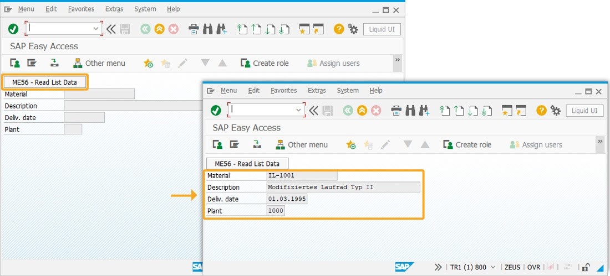Click Deliv. date field 01.03.1995
Screen dimensions: 610x276
[287, 199]
